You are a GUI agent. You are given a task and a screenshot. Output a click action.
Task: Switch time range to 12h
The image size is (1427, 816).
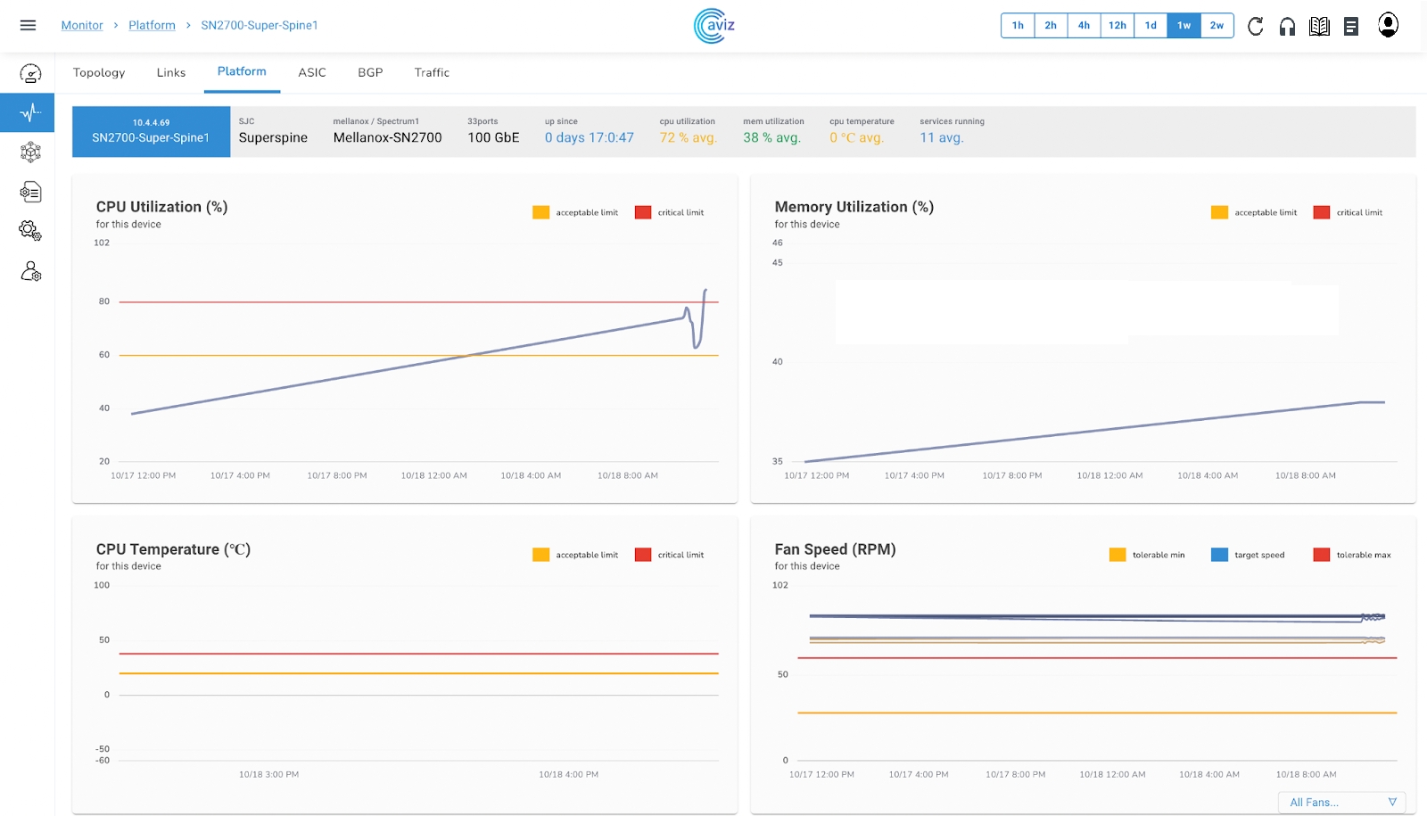click(x=1117, y=26)
